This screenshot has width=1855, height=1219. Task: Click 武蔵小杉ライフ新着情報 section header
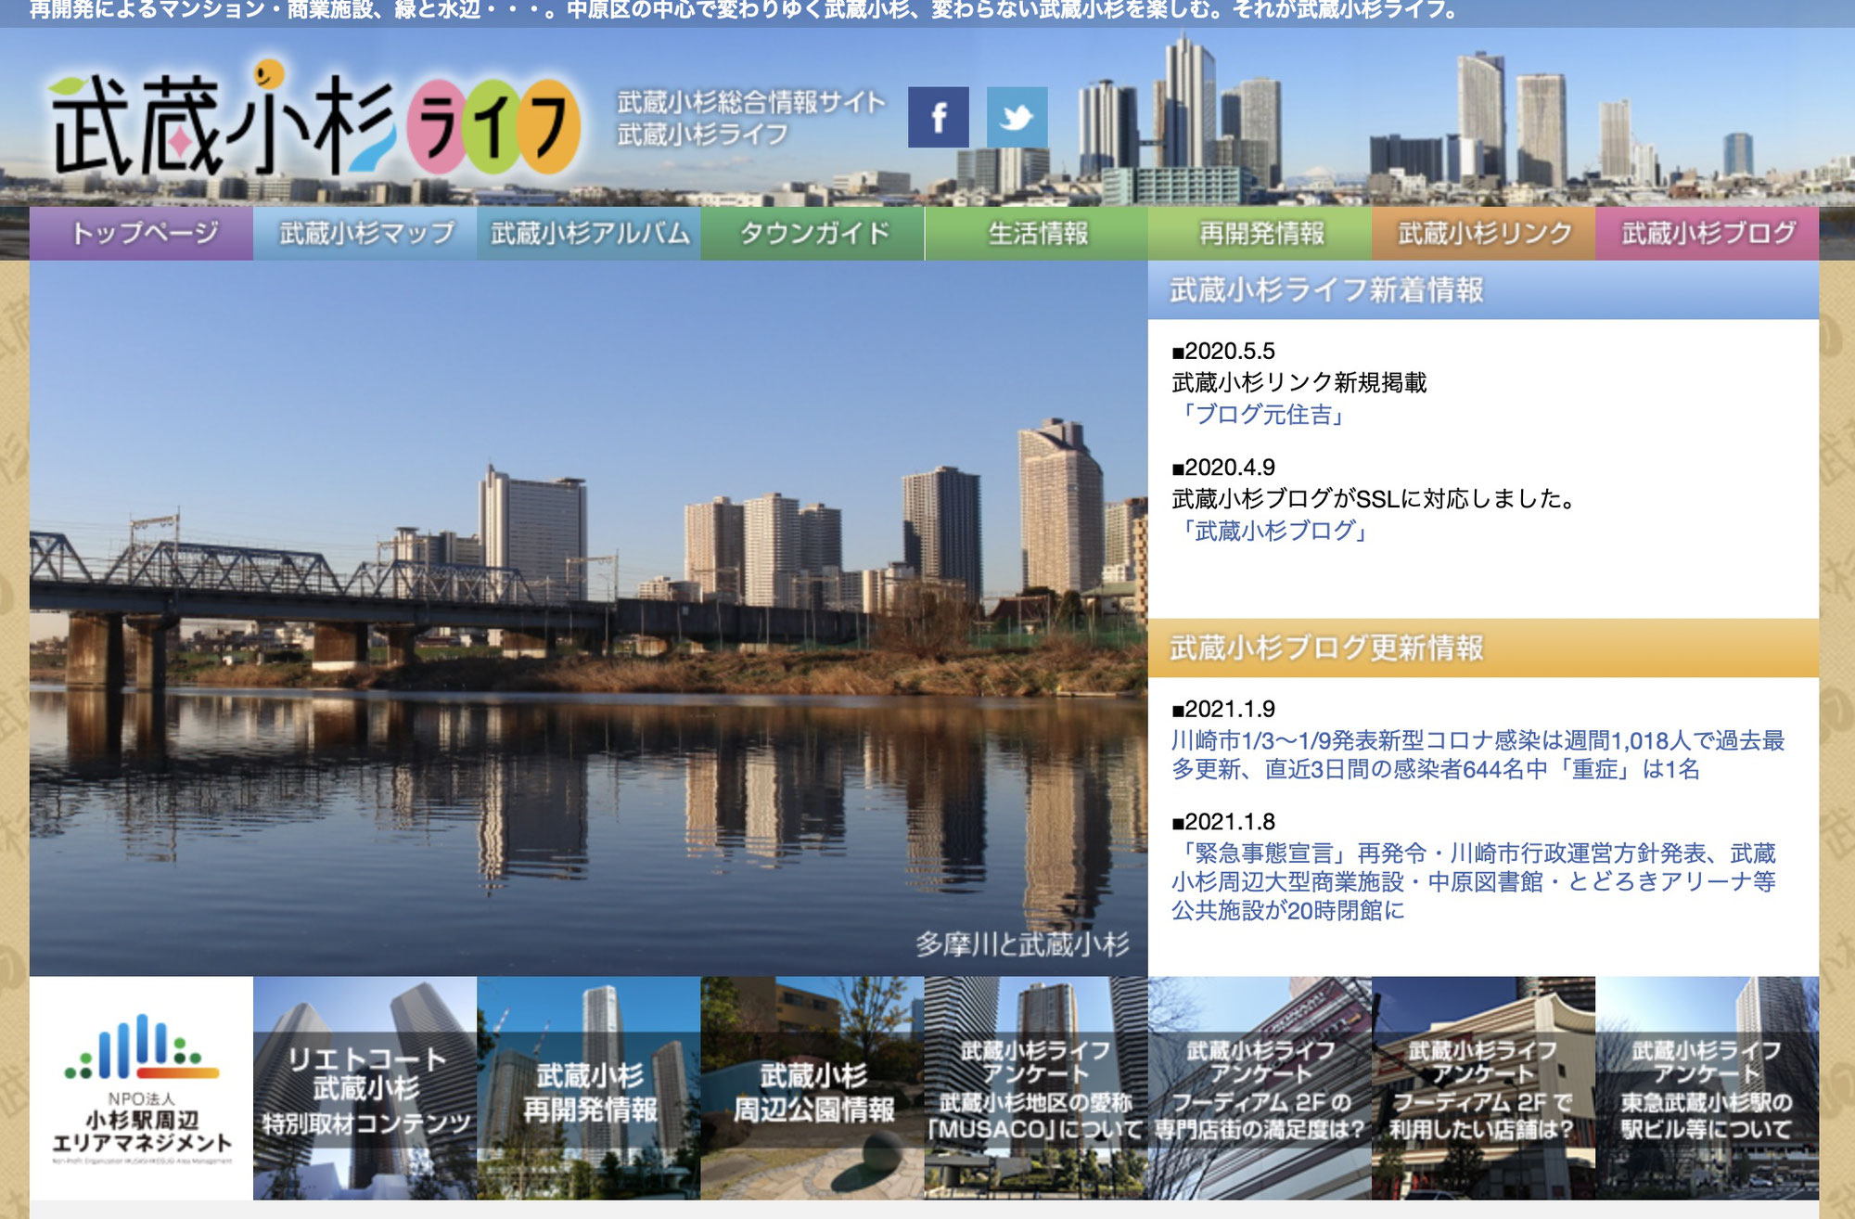(x=1484, y=290)
